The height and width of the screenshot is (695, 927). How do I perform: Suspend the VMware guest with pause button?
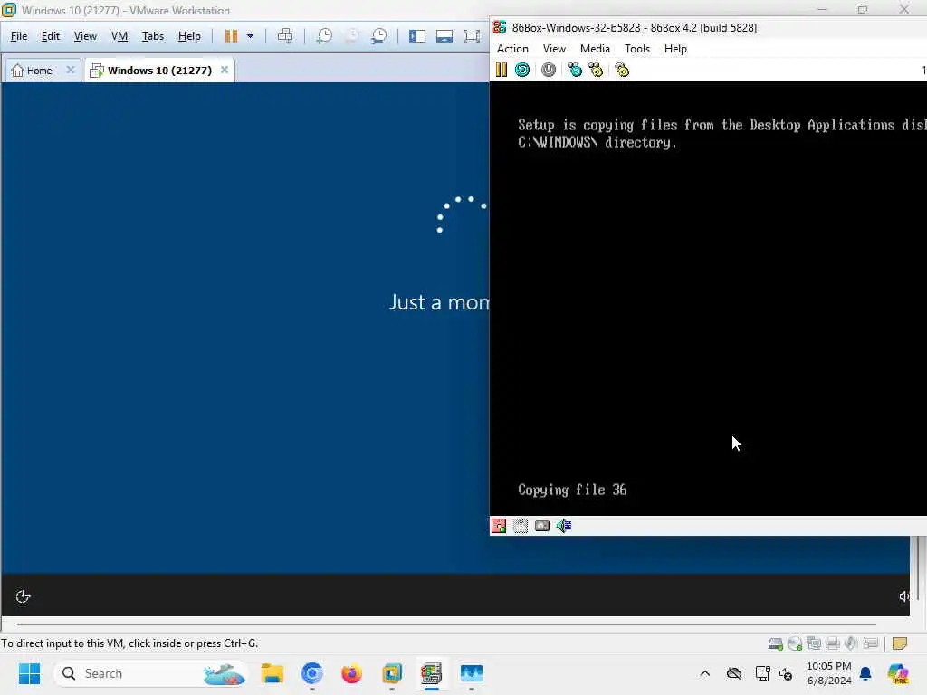tap(231, 36)
